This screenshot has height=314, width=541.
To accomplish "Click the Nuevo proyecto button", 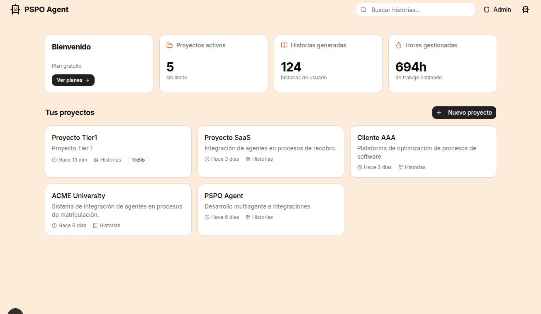I will click(464, 112).
